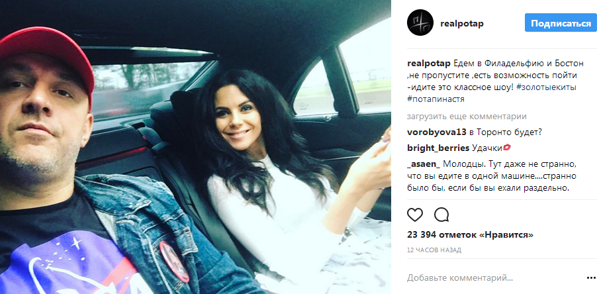Click the 12 ЧАСОВ НАЗАД timestamp
This screenshot has height=294, width=599.
pos(434,250)
